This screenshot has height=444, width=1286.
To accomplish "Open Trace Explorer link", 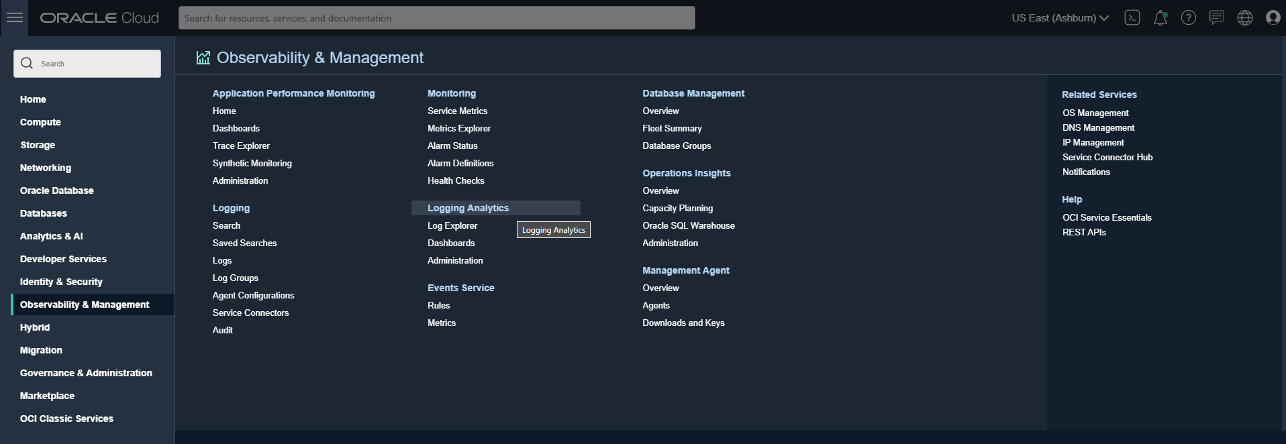I will [x=241, y=146].
